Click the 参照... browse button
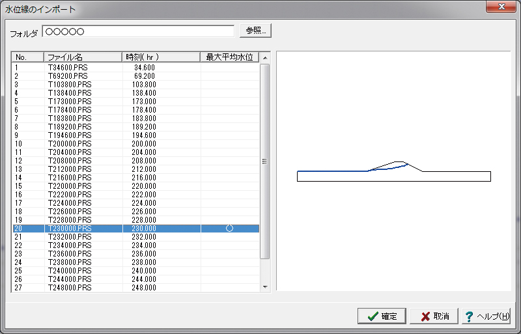Image resolution: width=521 pixels, height=334 pixels. coord(255,31)
